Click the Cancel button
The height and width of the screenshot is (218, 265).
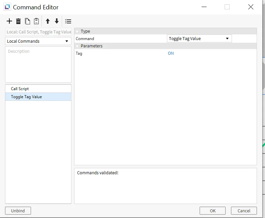(x=244, y=211)
